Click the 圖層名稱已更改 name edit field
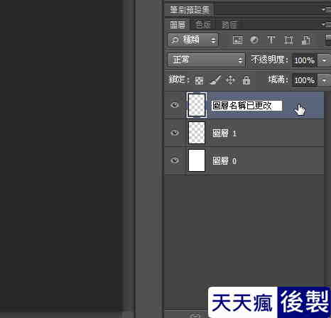Screen dimensions: 331x318 (x=246, y=106)
